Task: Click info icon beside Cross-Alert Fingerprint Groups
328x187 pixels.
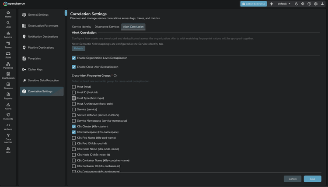Action: point(115,76)
